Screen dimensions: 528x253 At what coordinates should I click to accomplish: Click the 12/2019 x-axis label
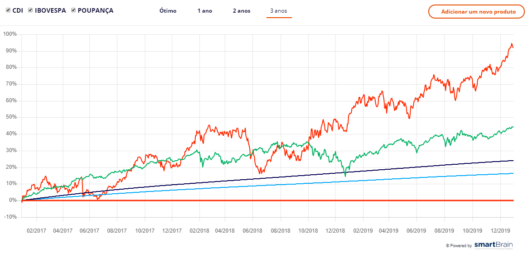[500, 230]
